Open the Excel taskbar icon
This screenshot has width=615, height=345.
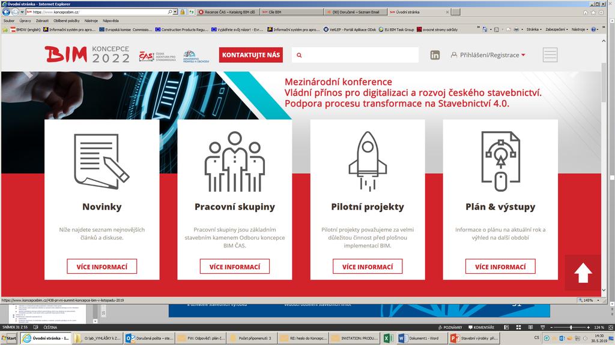pyautogui.click(x=389, y=338)
